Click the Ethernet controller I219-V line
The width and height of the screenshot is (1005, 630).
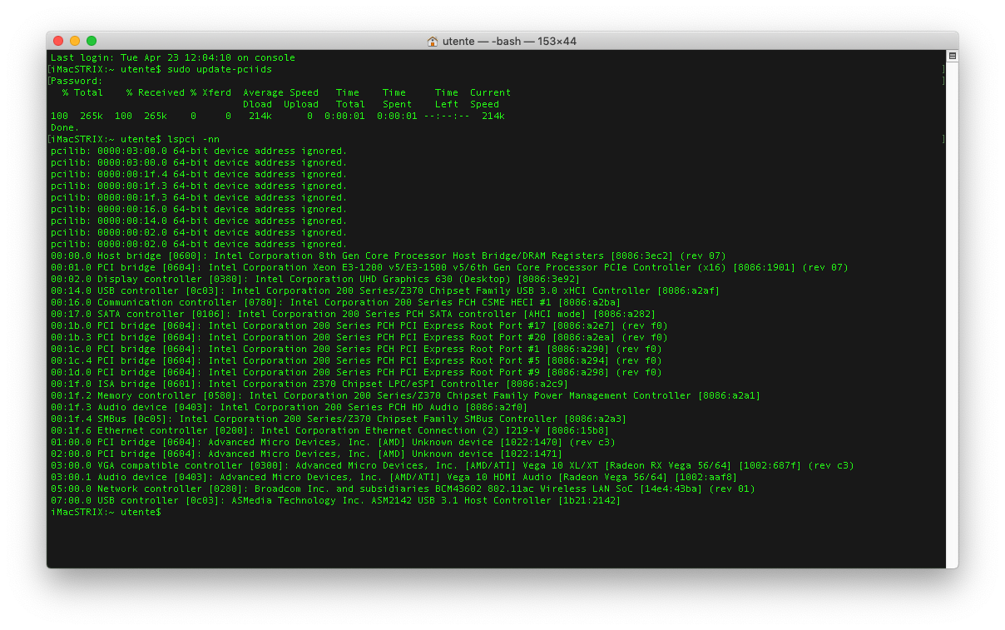pos(330,430)
